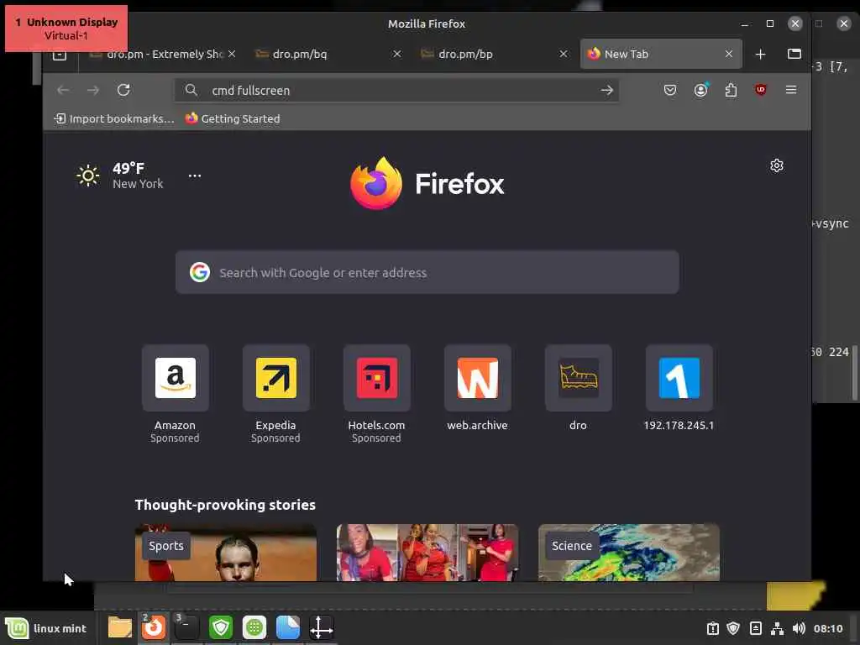Open the notes page tray icon
This screenshot has width=860, height=645.
[x=755, y=628]
